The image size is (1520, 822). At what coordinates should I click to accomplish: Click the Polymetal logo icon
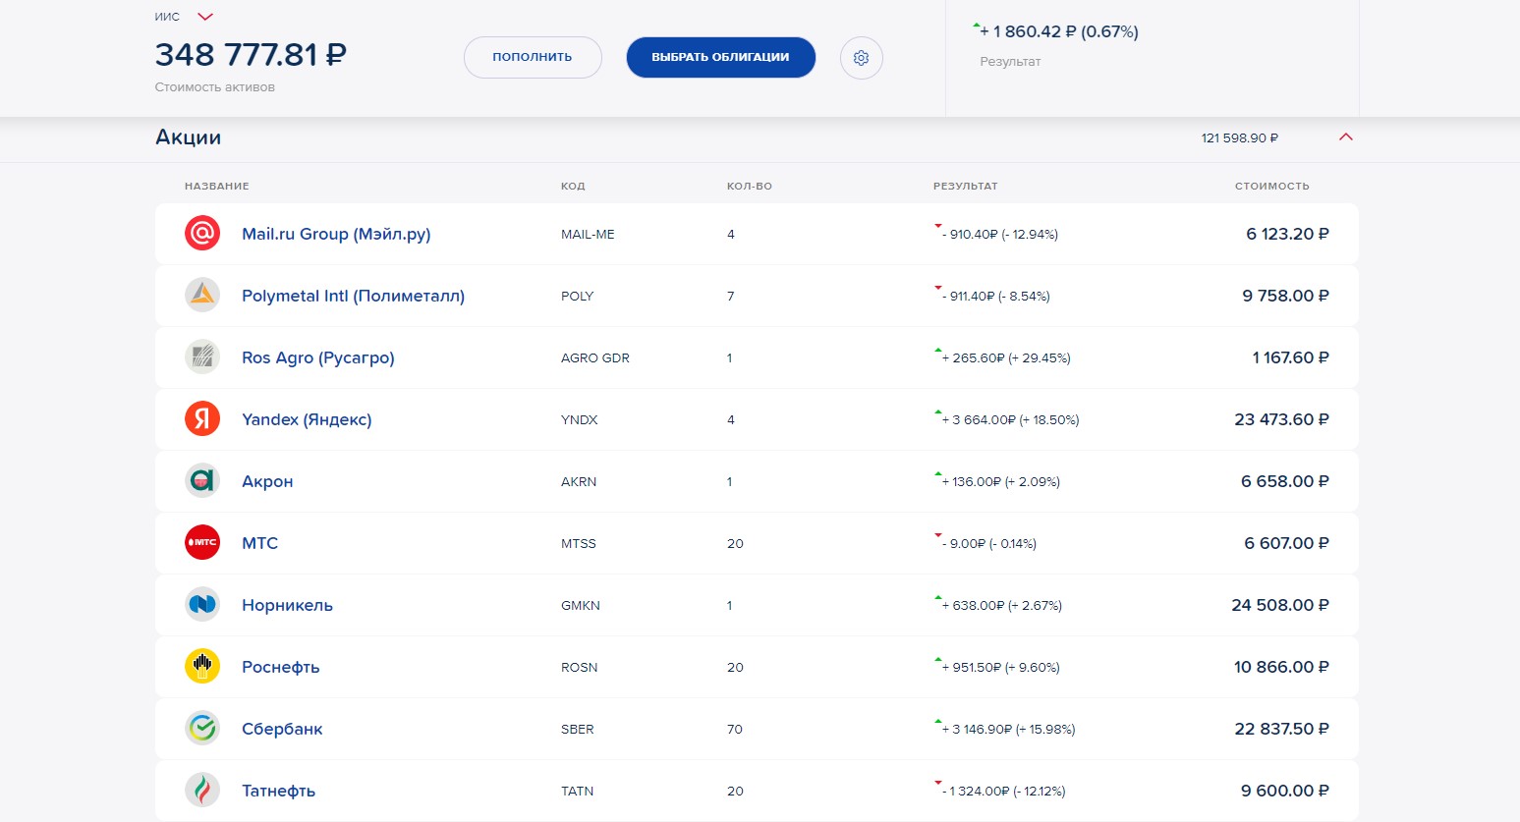[x=202, y=296]
